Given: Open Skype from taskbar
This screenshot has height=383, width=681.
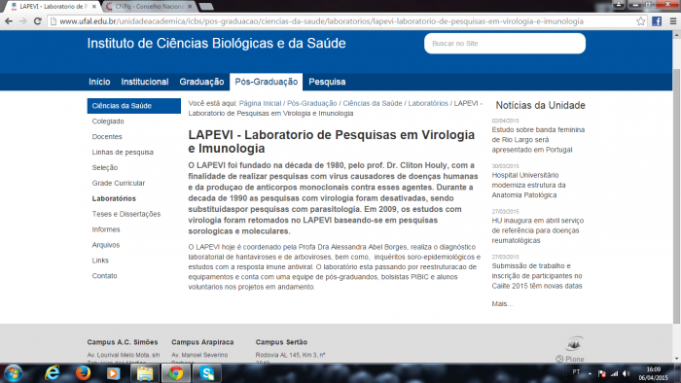Looking at the screenshot, I should [207, 373].
